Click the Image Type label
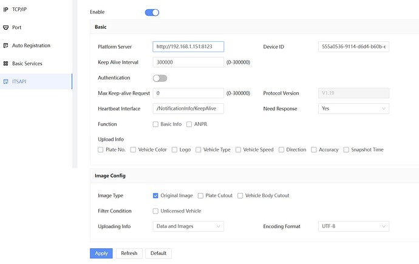 tap(111, 195)
